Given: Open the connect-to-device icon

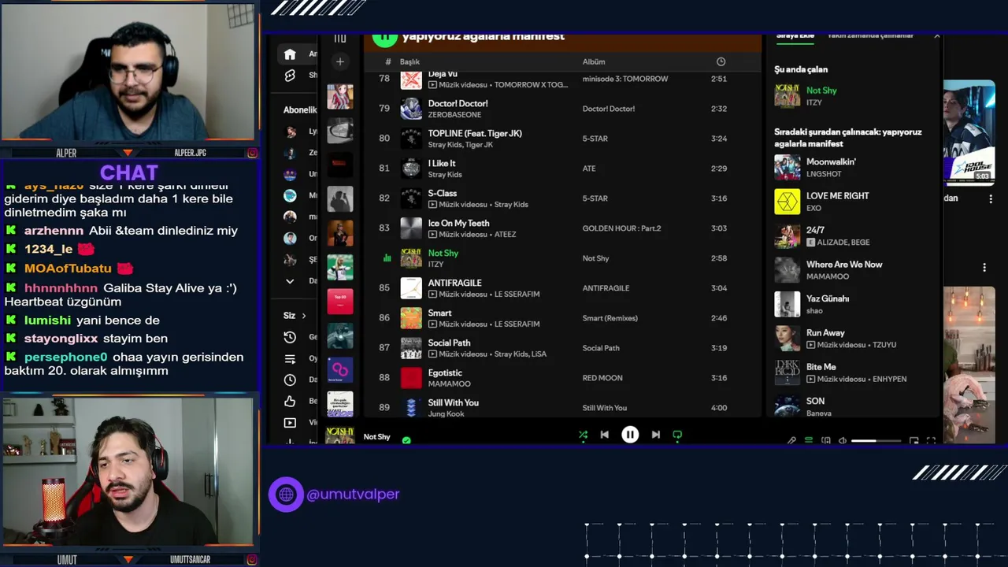Looking at the screenshot, I should pyautogui.click(x=825, y=441).
